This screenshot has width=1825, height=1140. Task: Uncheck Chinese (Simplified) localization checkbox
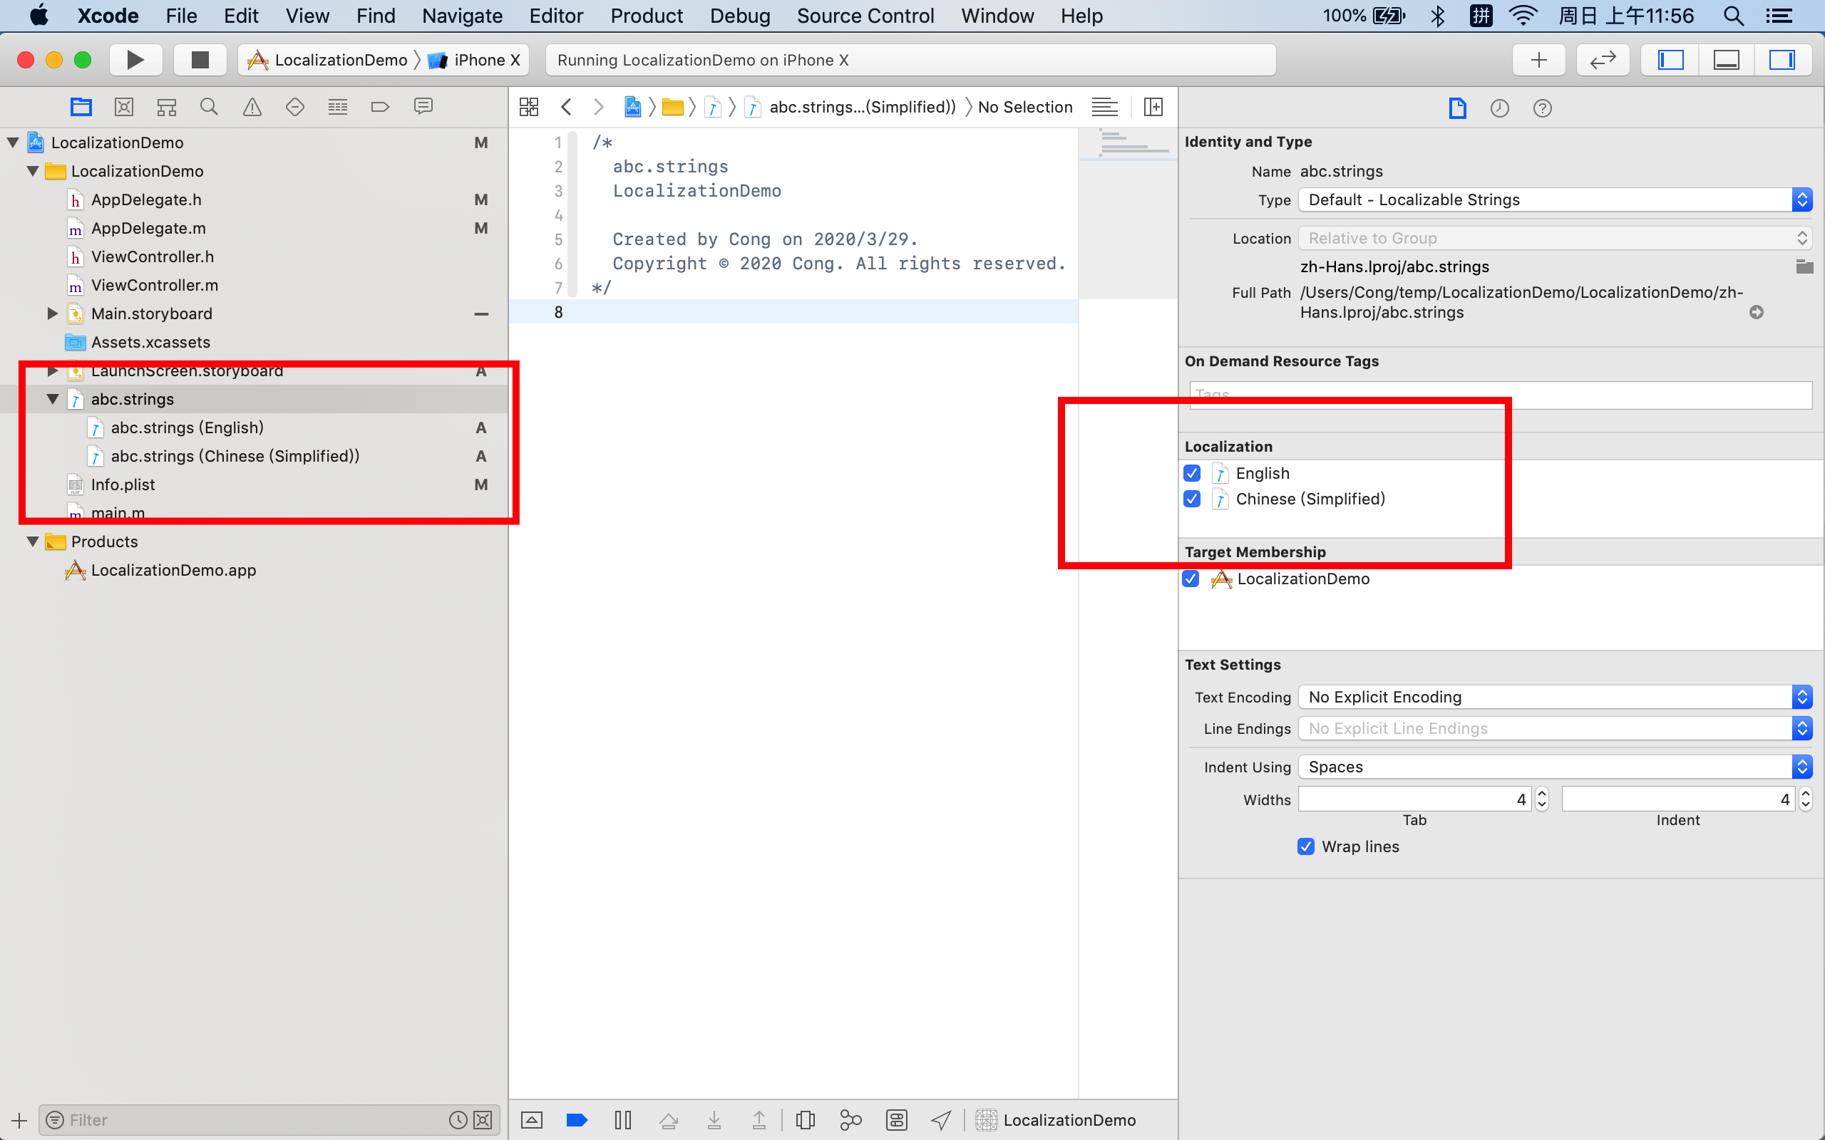(x=1192, y=499)
